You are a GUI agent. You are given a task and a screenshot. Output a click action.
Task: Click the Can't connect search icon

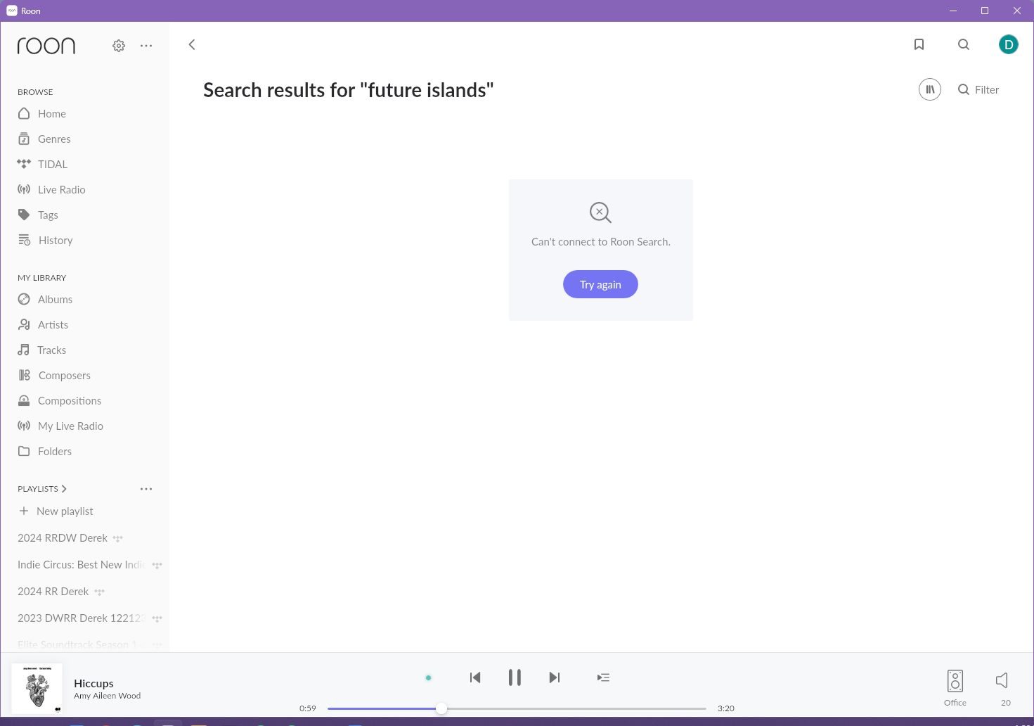click(x=600, y=212)
